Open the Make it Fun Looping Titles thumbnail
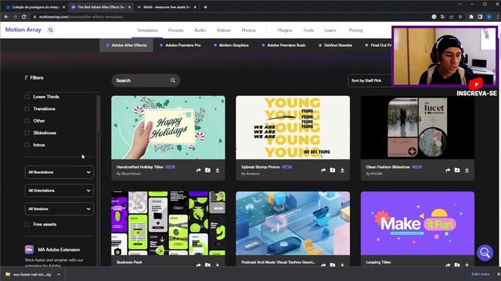This screenshot has height=281, width=501. [417, 223]
